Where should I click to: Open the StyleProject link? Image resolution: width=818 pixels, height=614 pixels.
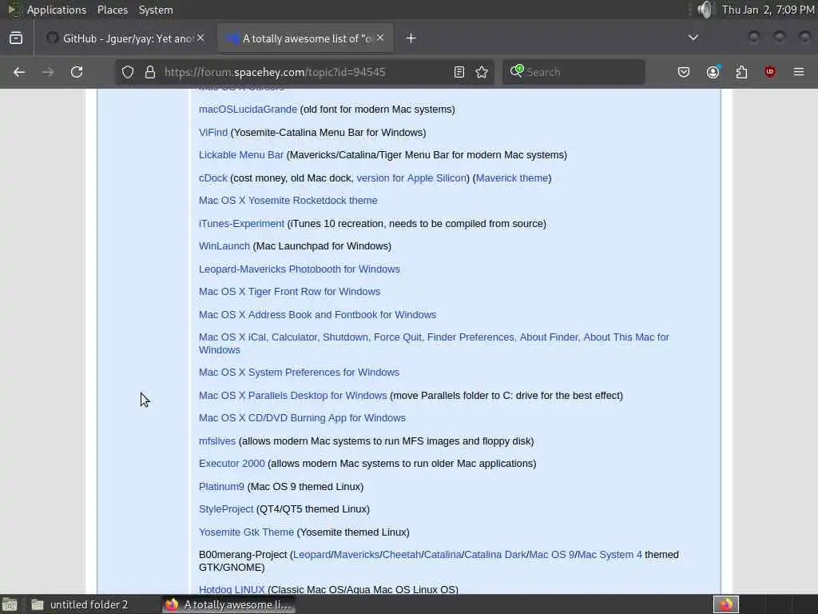[226, 509]
